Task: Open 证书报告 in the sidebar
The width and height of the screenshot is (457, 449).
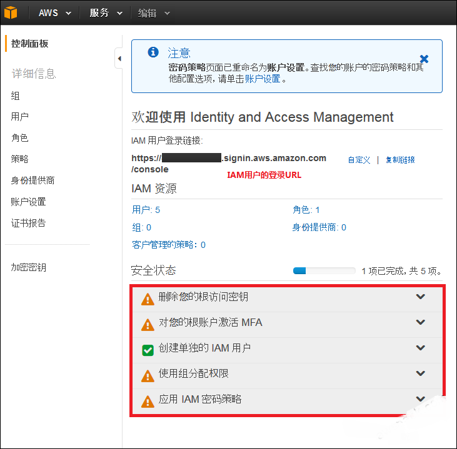Action: pyautogui.click(x=28, y=223)
